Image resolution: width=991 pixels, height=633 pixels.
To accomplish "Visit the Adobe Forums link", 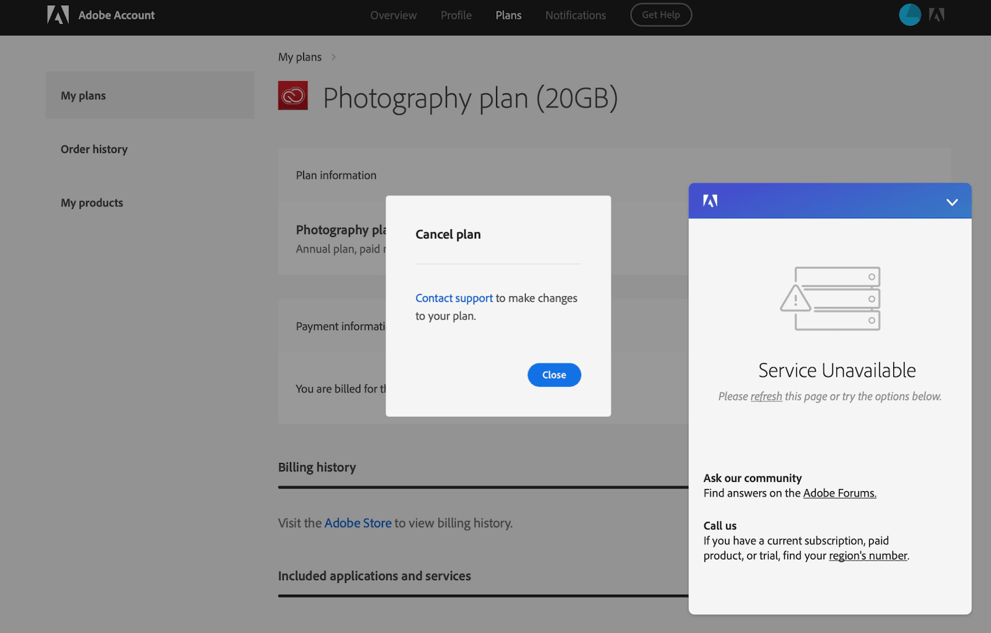I will point(839,492).
